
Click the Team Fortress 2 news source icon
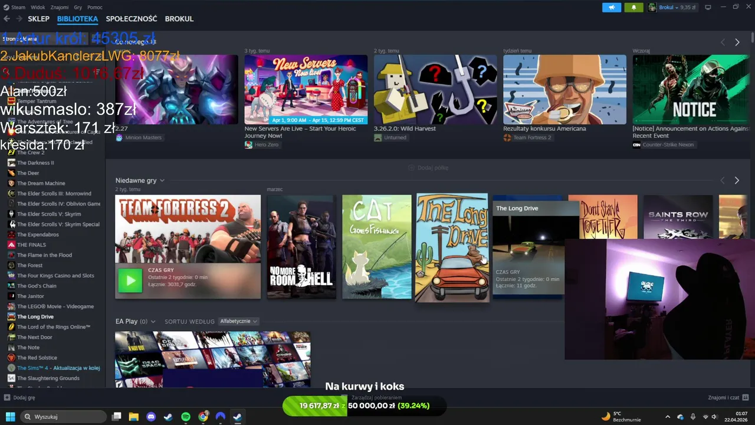tap(507, 138)
